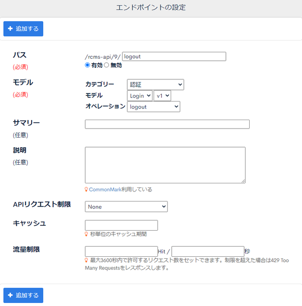Click the bottom 追加する button
The width and height of the screenshot is (302, 306).
pos(23,295)
